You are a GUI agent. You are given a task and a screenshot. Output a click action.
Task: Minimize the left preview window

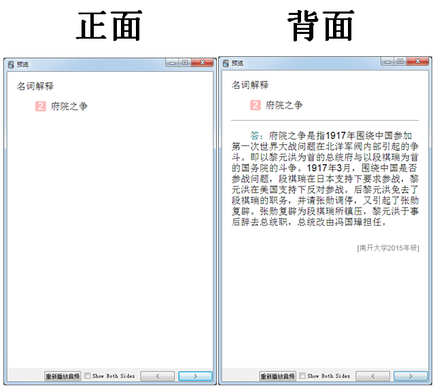pos(172,62)
